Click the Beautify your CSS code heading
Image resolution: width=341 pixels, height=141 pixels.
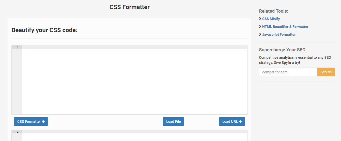coord(44,30)
